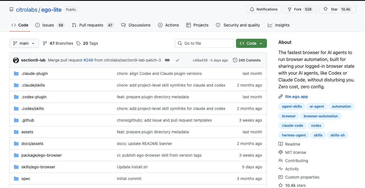Click the skills/ego-browser folder icon
Image resolution: width=365 pixels, height=188 pixels.
[x=16, y=167]
